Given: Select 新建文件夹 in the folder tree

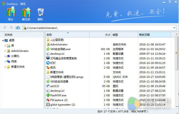Looking at the screenshot, I should point(18,67).
